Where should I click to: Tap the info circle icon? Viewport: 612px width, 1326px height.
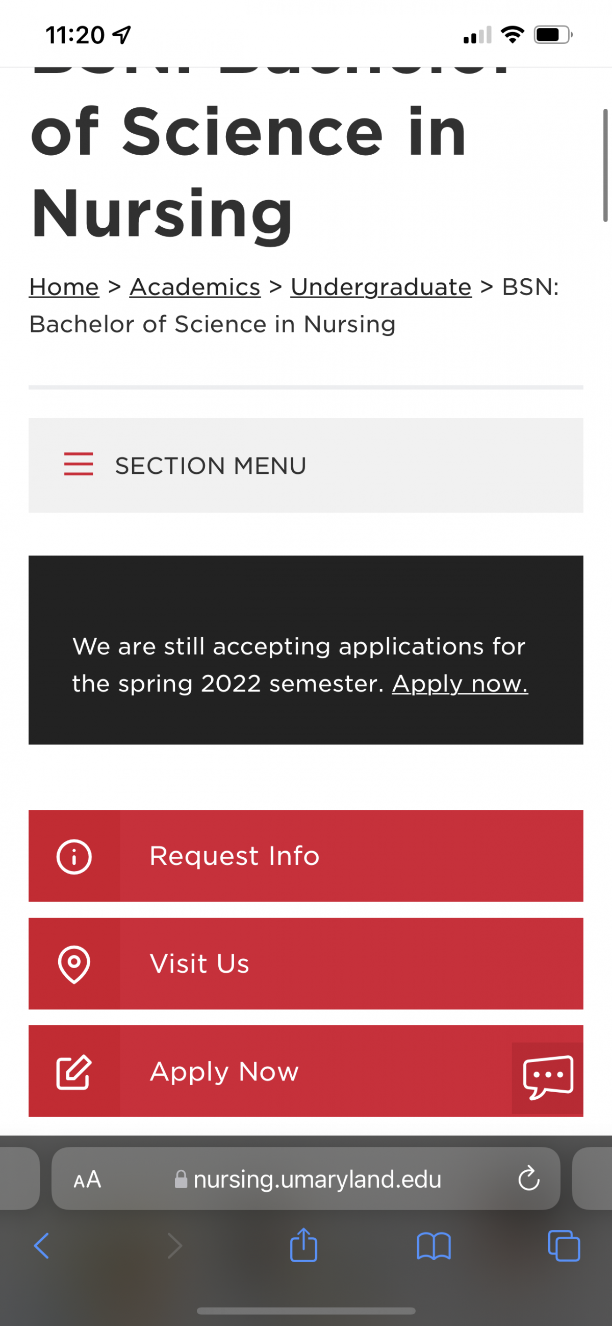click(x=74, y=857)
